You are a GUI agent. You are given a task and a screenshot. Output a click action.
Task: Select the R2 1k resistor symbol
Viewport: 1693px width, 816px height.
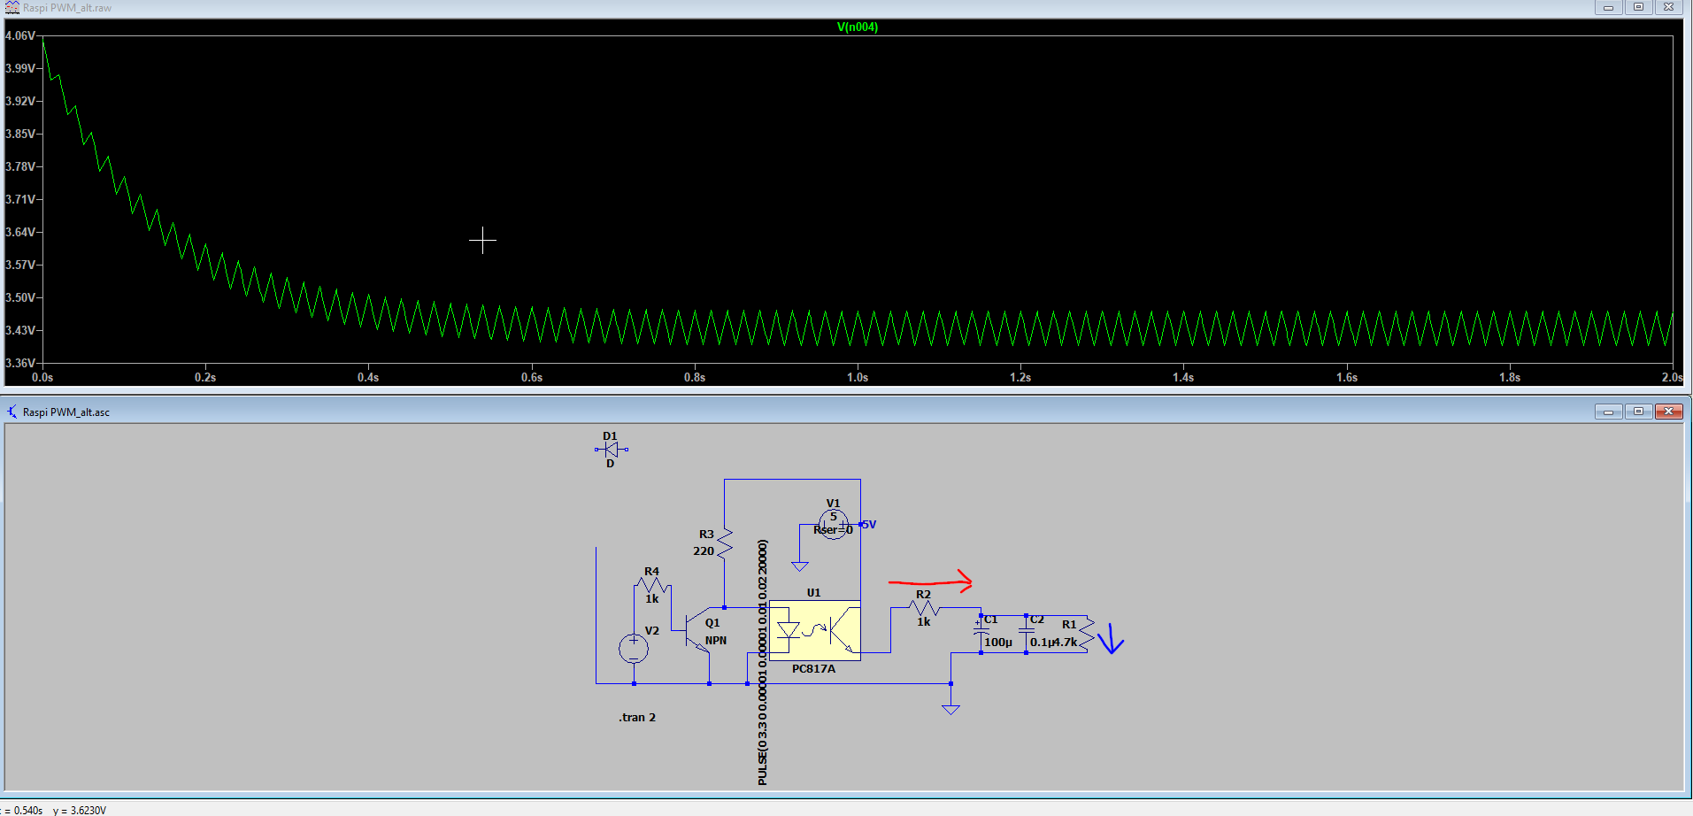coord(923,608)
